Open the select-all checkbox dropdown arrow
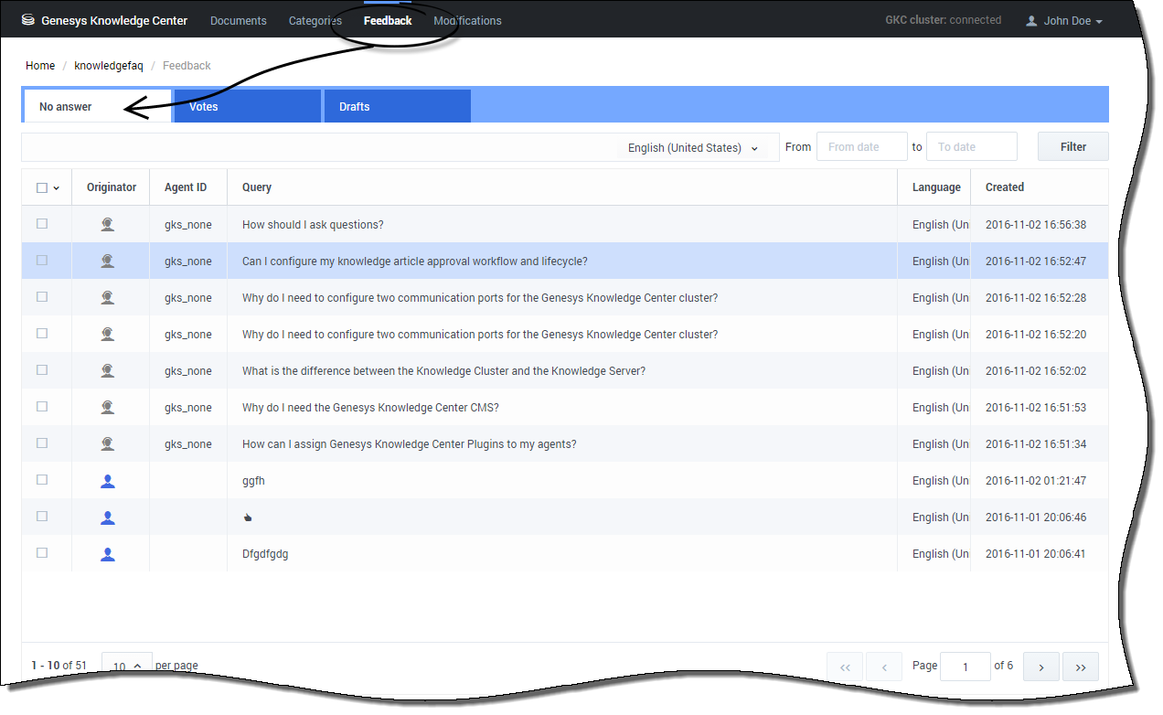Image resolution: width=1163 pixels, height=715 pixels. click(57, 188)
